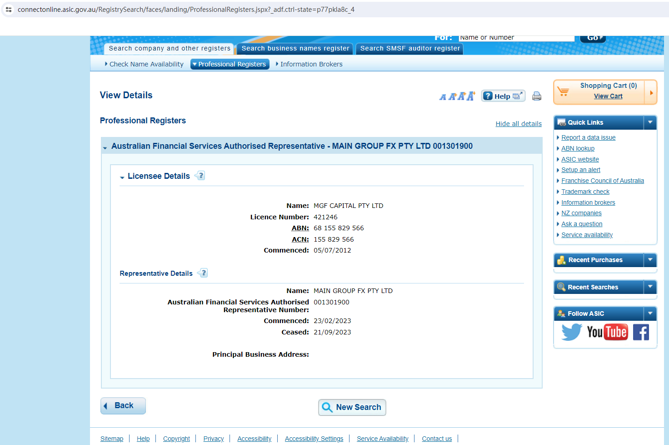Switch to Search business names register tab
Image resolution: width=669 pixels, height=445 pixels.
(295, 49)
